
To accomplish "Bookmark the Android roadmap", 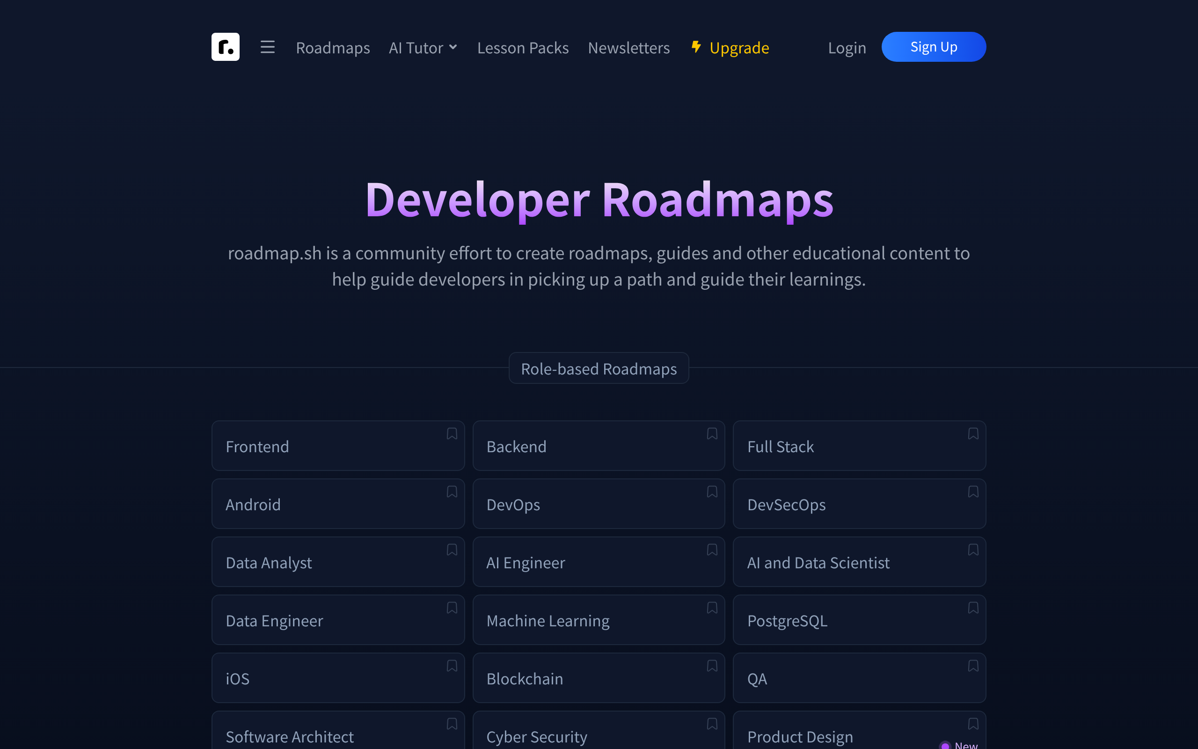I will coord(452,492).
